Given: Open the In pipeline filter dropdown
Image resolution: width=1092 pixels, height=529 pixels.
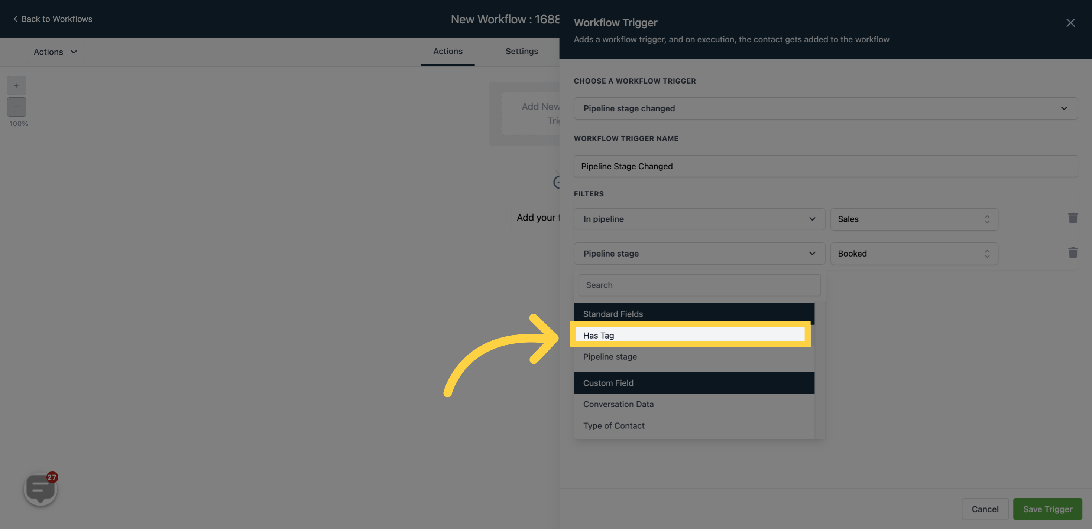Looking at the screenshot, I should coord(699,219).
